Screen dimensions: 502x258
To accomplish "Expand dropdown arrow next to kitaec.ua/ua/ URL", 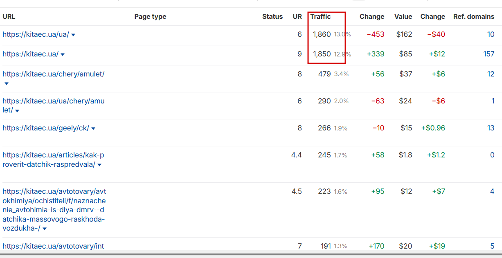I will pos(73,35).
